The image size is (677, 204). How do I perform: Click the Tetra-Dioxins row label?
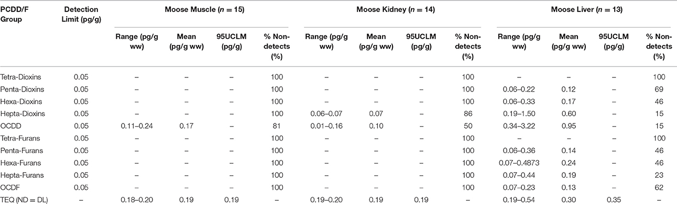pos(22,77)
